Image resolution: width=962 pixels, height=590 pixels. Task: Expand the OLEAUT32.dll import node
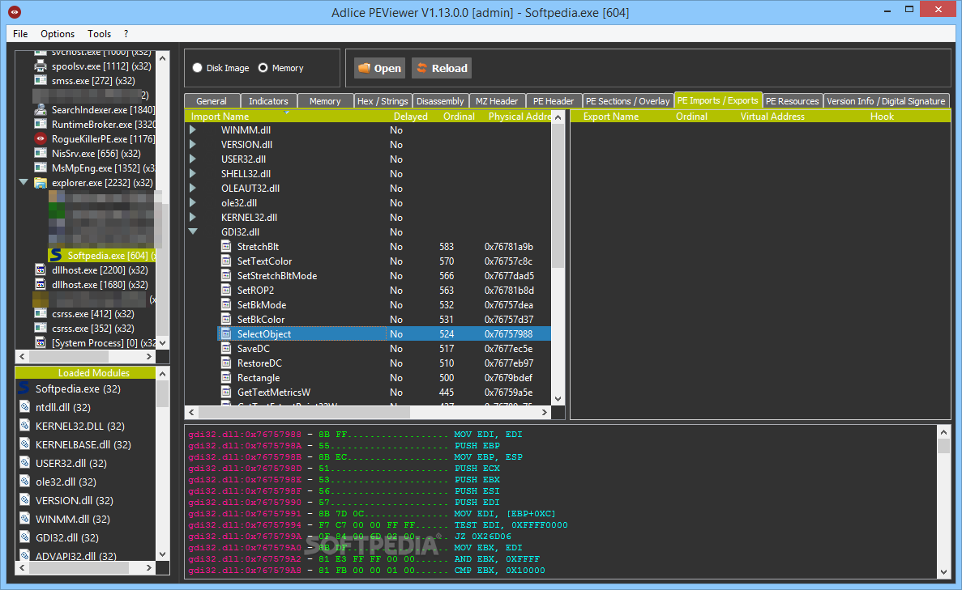point(193,188)
